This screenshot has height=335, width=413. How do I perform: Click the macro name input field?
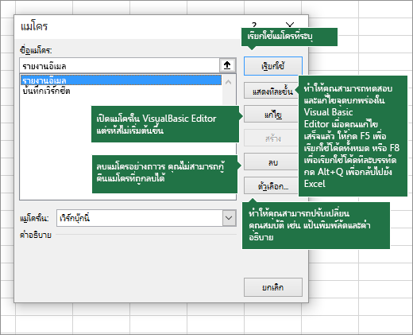point(120,65)
